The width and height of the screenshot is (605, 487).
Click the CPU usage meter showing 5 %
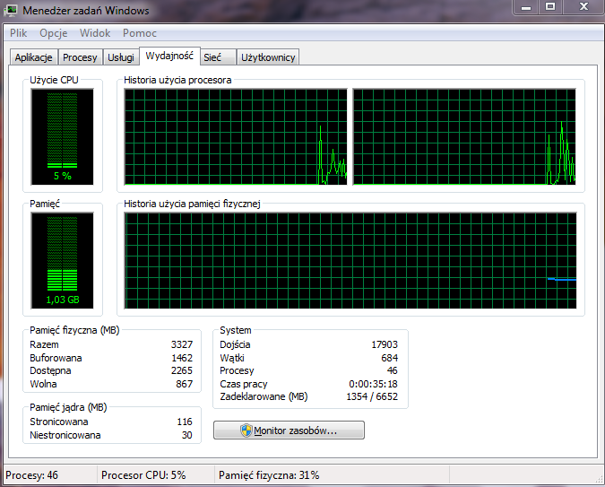62,136
